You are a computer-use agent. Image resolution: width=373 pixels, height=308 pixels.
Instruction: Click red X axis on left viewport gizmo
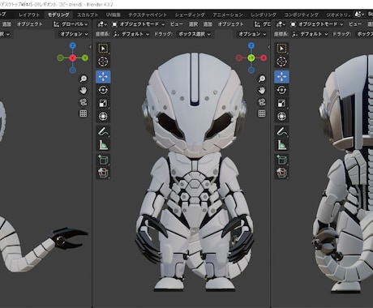72,58
